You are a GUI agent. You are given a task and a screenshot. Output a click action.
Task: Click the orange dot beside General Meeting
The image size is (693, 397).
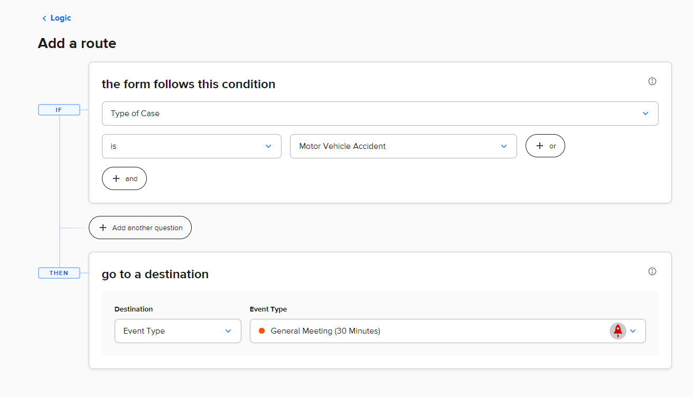pos(261,331)
